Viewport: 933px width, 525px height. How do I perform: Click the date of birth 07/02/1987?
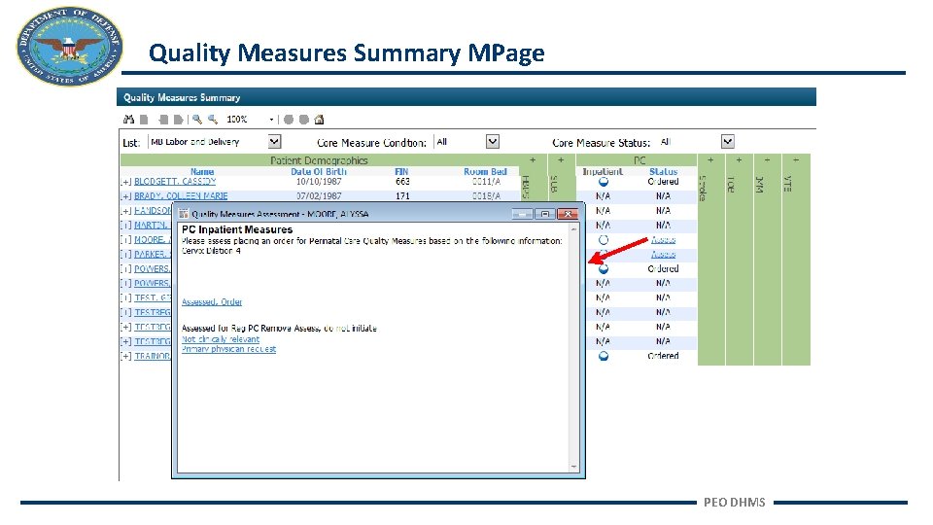coord(319,195)
